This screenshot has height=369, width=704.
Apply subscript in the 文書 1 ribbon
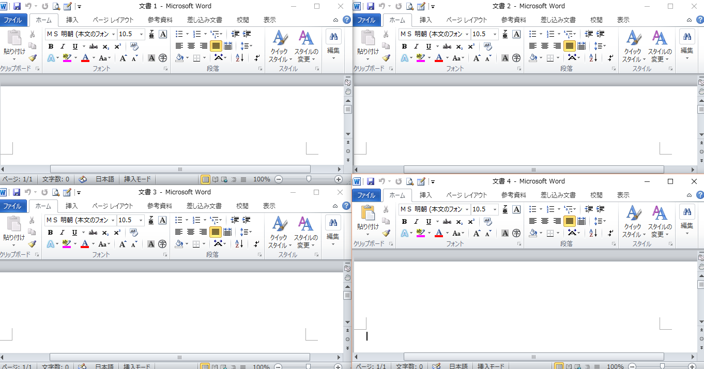pyautogui.click(x=106, y=46)
